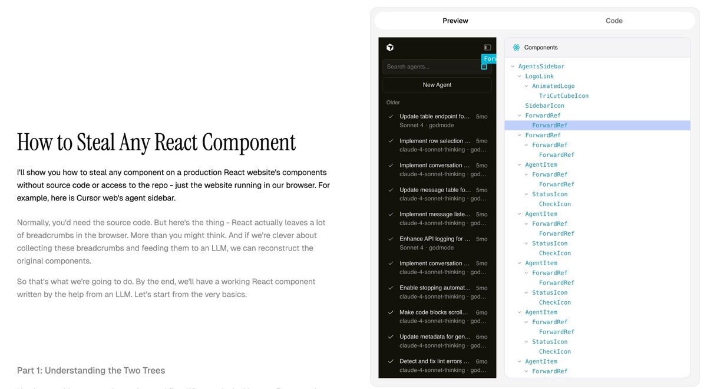Collapse the last visible AgentItem chevron

(520, 361)
